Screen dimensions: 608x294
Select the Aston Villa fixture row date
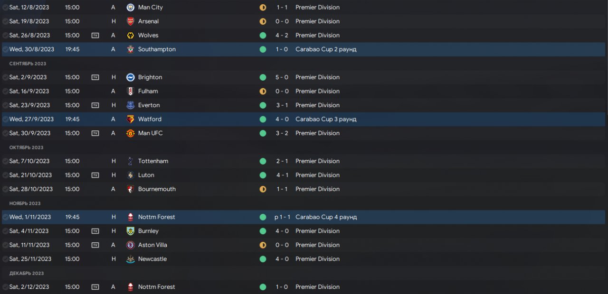coord(29,245)
